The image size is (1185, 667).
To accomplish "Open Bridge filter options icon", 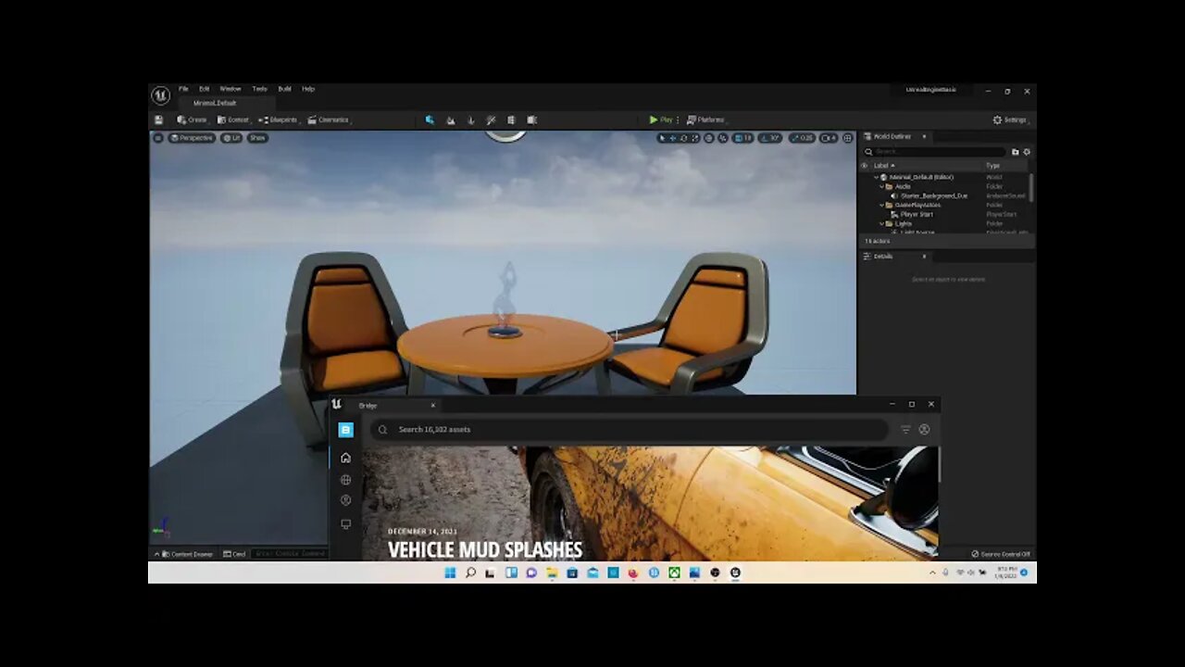I will point(905,430).
